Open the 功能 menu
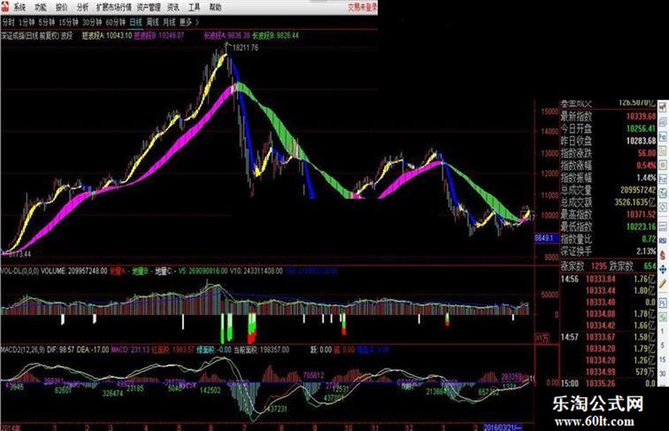 (40, 7)
